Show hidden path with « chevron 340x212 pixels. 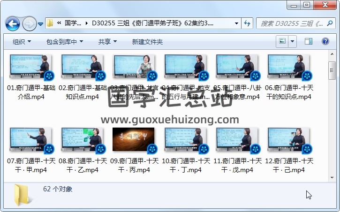59,23
